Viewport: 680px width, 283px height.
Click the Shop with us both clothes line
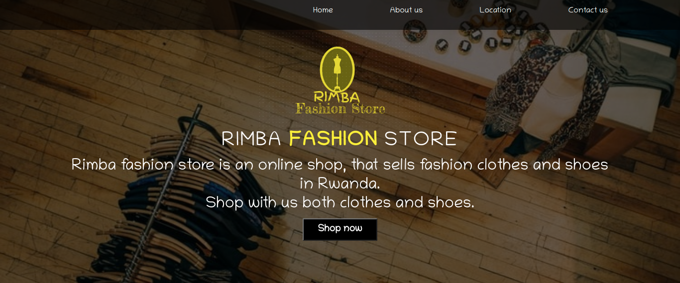pos(340,202)
